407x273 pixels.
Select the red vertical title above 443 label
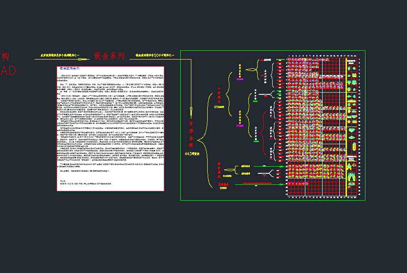191,134
